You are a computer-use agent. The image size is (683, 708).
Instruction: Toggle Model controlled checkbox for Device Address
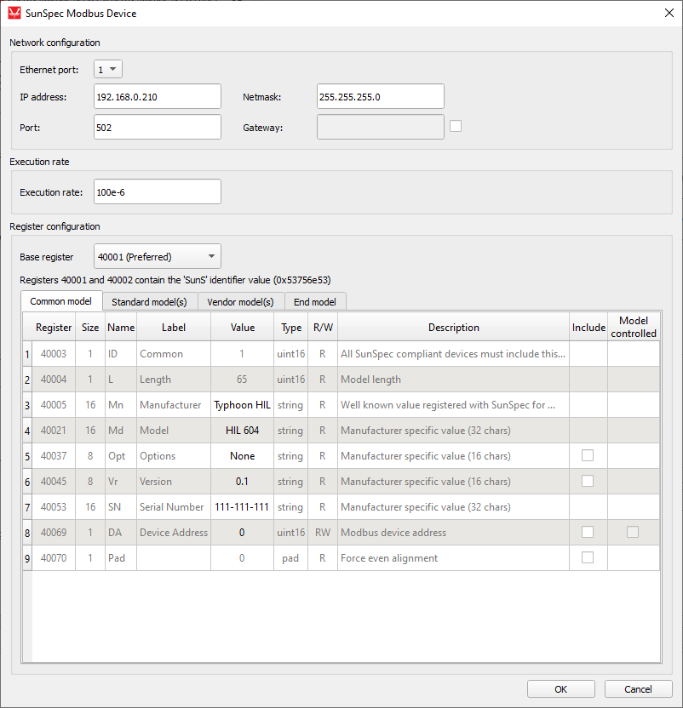(x=633, y=532)
